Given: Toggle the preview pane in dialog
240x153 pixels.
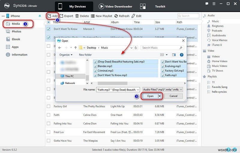Looking at the screenshot, I should click(x=174, y=55).
